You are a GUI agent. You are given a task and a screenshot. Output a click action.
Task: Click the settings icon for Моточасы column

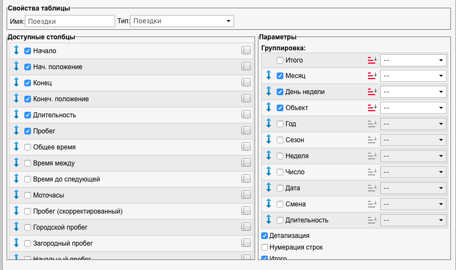(246, 195)
